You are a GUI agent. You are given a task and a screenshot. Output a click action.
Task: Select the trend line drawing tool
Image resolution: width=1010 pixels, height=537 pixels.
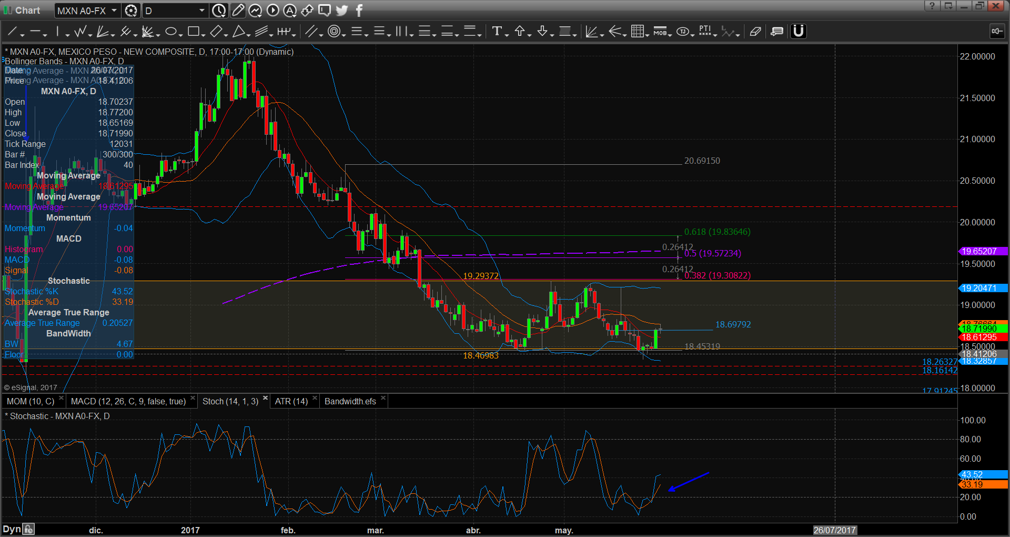click(12, 32)
